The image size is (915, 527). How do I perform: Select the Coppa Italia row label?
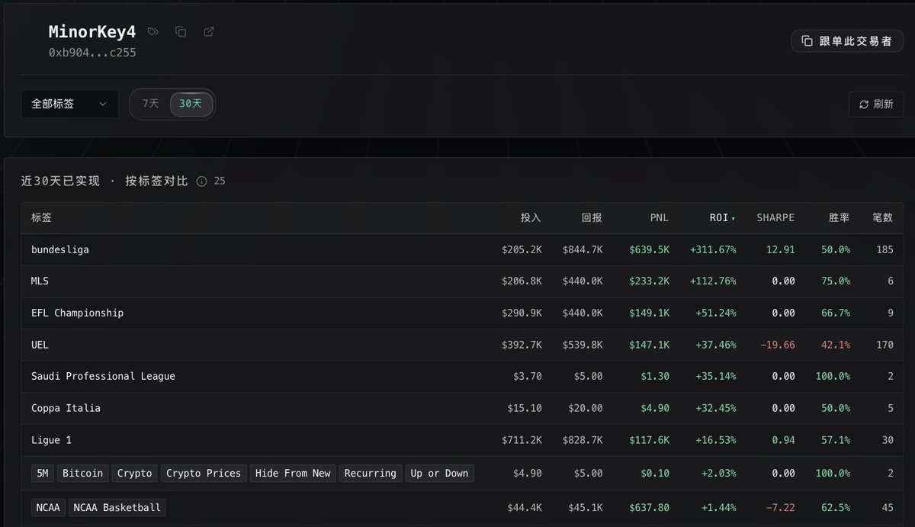(x=66, y=408)
